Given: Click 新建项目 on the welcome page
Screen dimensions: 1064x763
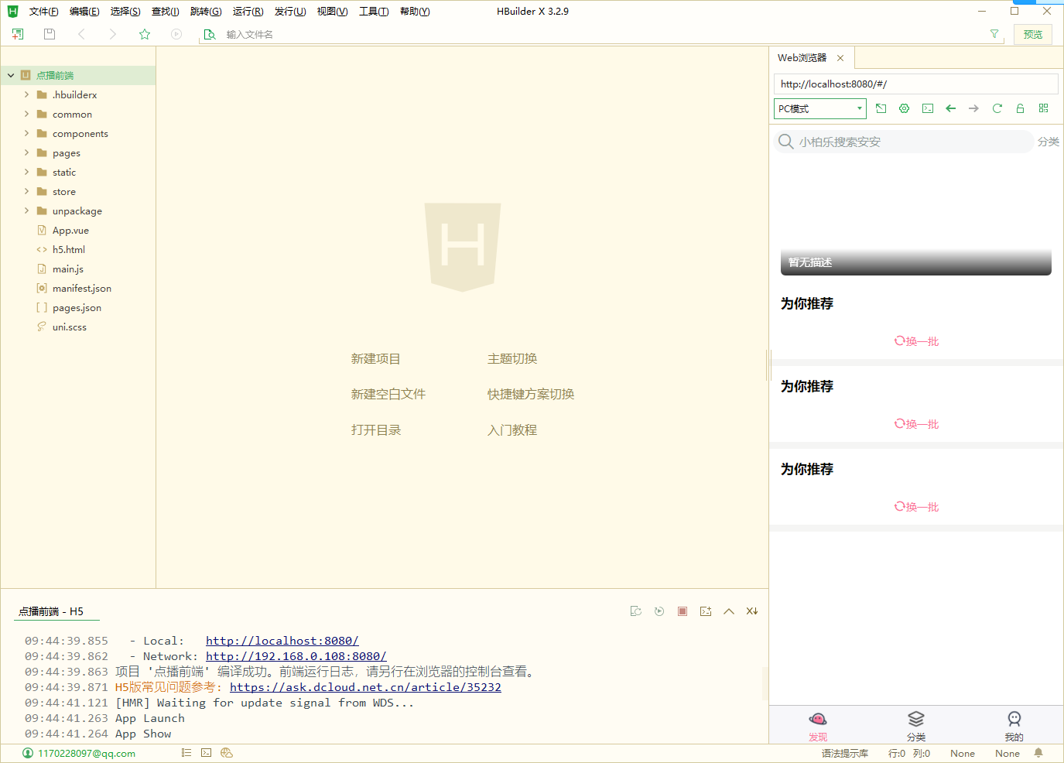Looking at the screenshot, I should (x=376, y=359).
